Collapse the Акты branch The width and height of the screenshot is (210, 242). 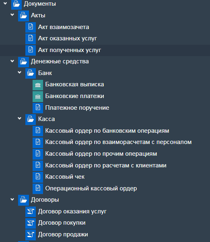tap(12, 15)
